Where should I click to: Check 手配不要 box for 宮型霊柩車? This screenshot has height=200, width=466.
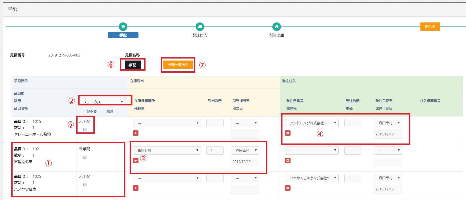tap(85, 157)
